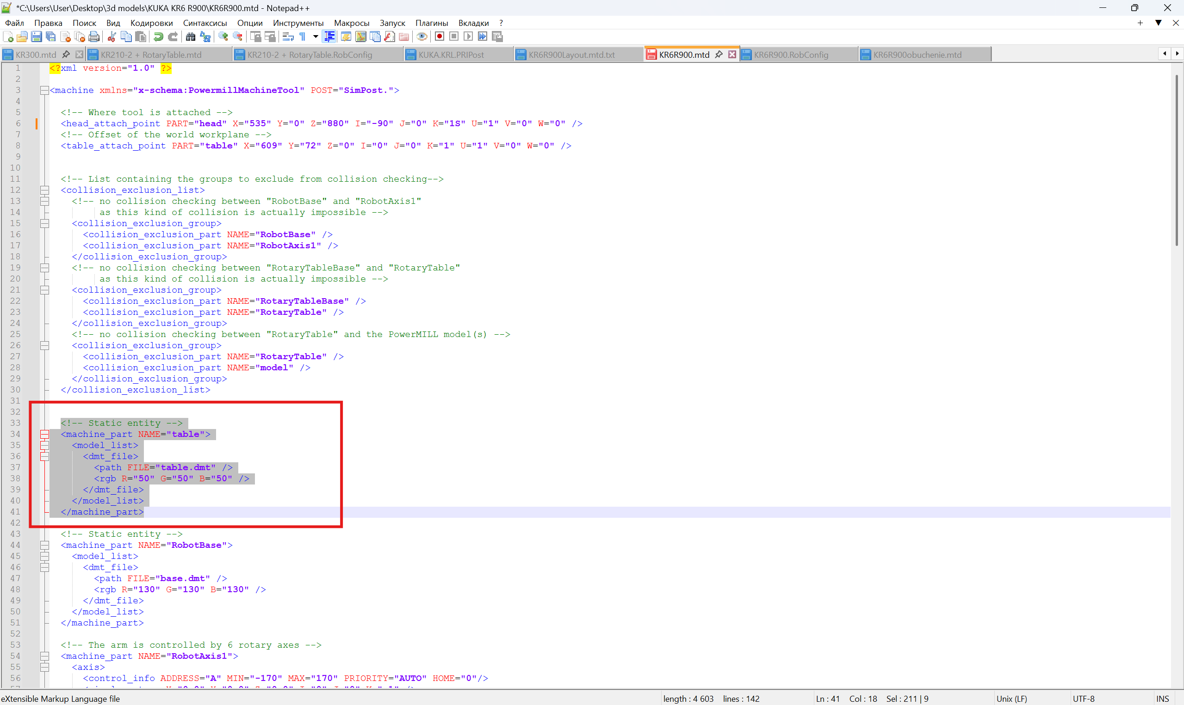The height and width of the screenshot is (705, 1184).
Task: Open Find with the binoculars icon
Action: coord(191,37)
